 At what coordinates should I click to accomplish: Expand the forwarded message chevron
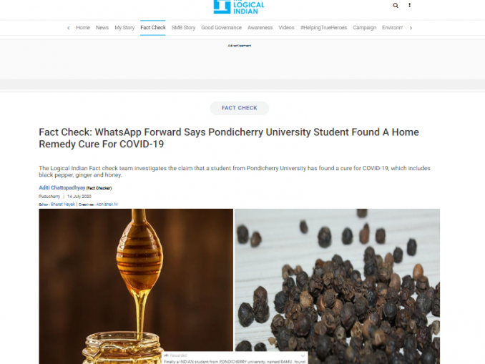click(x=303, y=355)
